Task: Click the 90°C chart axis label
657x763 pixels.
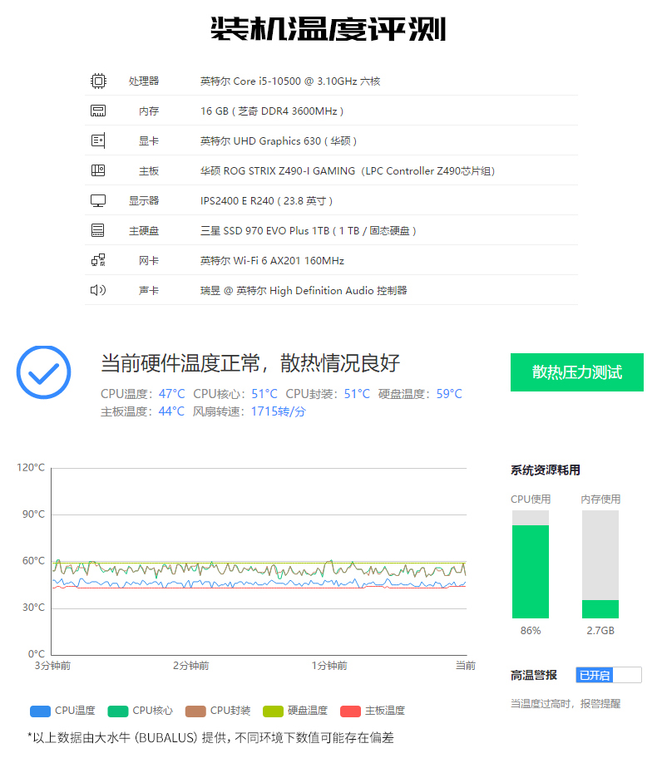Action: [x=33, y=514]
